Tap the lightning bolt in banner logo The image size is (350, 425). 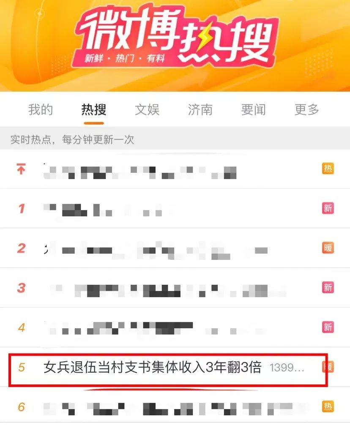(x=205, y=38)
